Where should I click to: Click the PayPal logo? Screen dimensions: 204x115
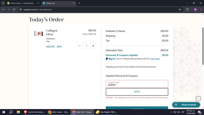(x=111, y=59)
